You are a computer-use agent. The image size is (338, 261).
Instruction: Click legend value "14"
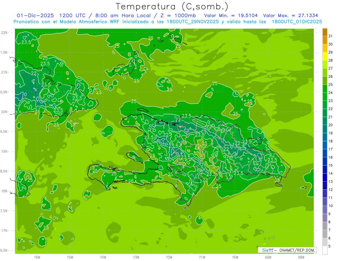pyautogui.click(x=331, y=173)
